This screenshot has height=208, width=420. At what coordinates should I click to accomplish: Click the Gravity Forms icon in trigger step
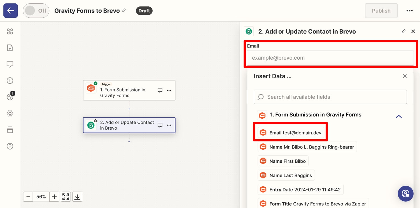pyautogui.click(x=91, y=88)
